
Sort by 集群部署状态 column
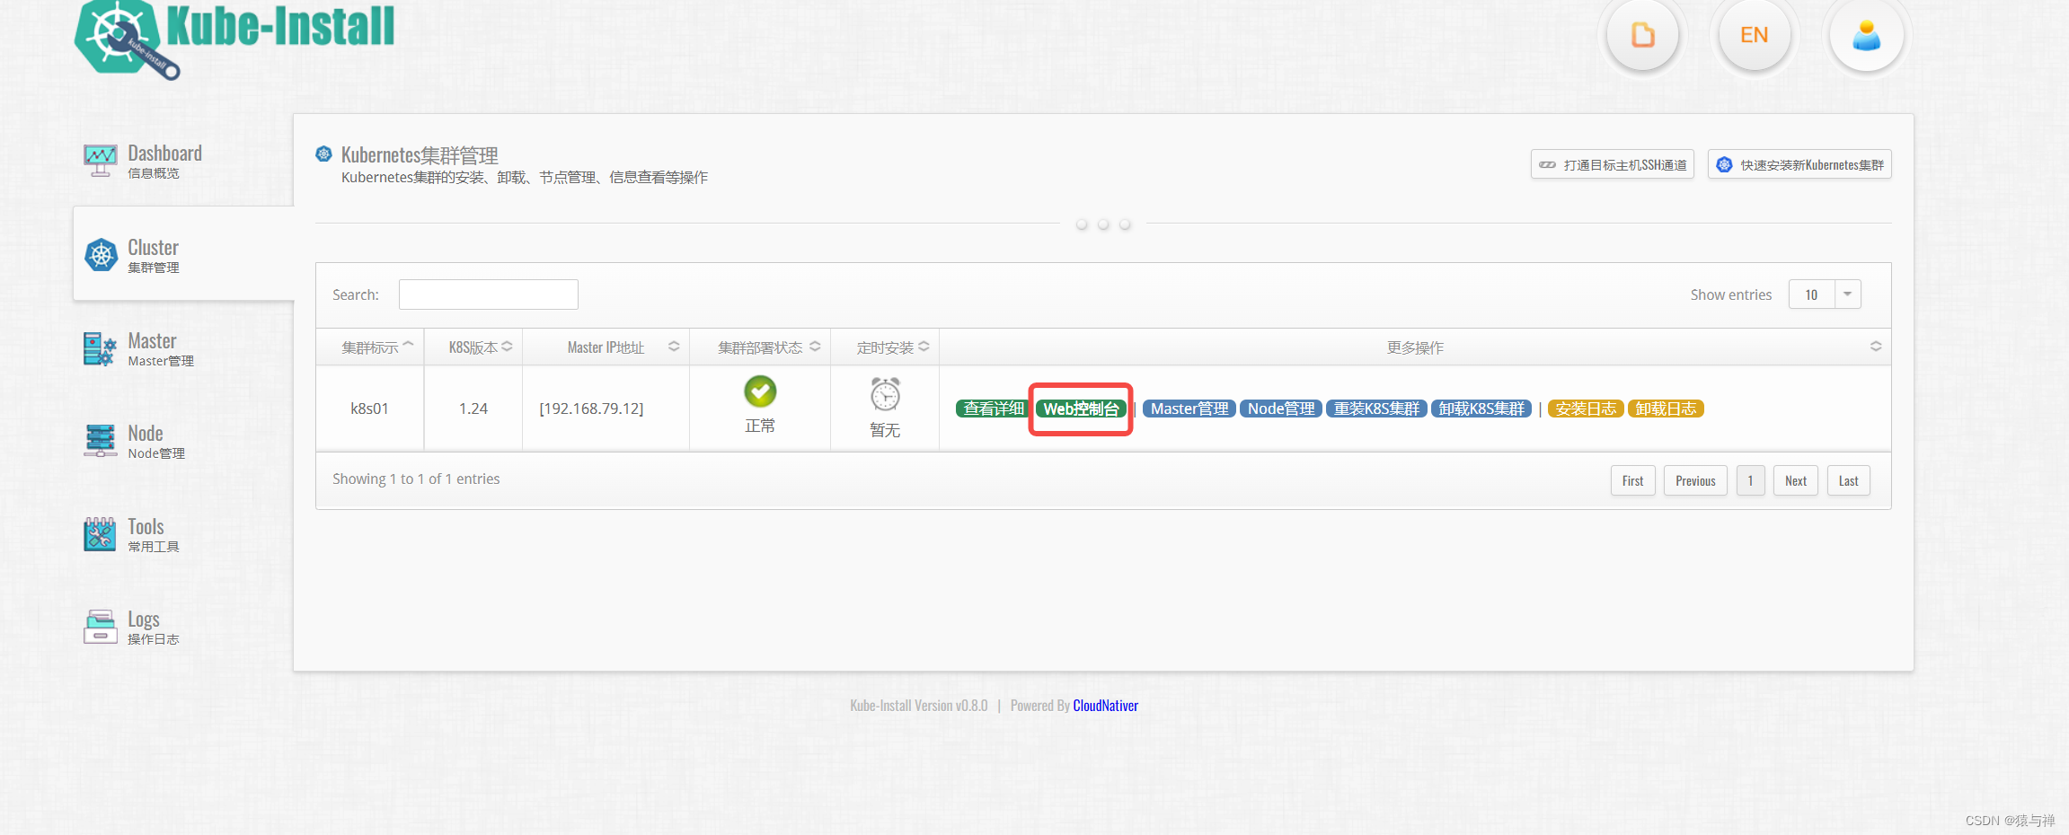[760, 347]
